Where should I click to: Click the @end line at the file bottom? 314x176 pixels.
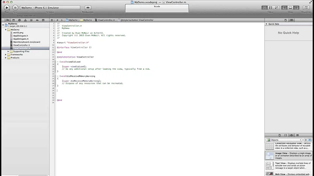pos(59,100)
